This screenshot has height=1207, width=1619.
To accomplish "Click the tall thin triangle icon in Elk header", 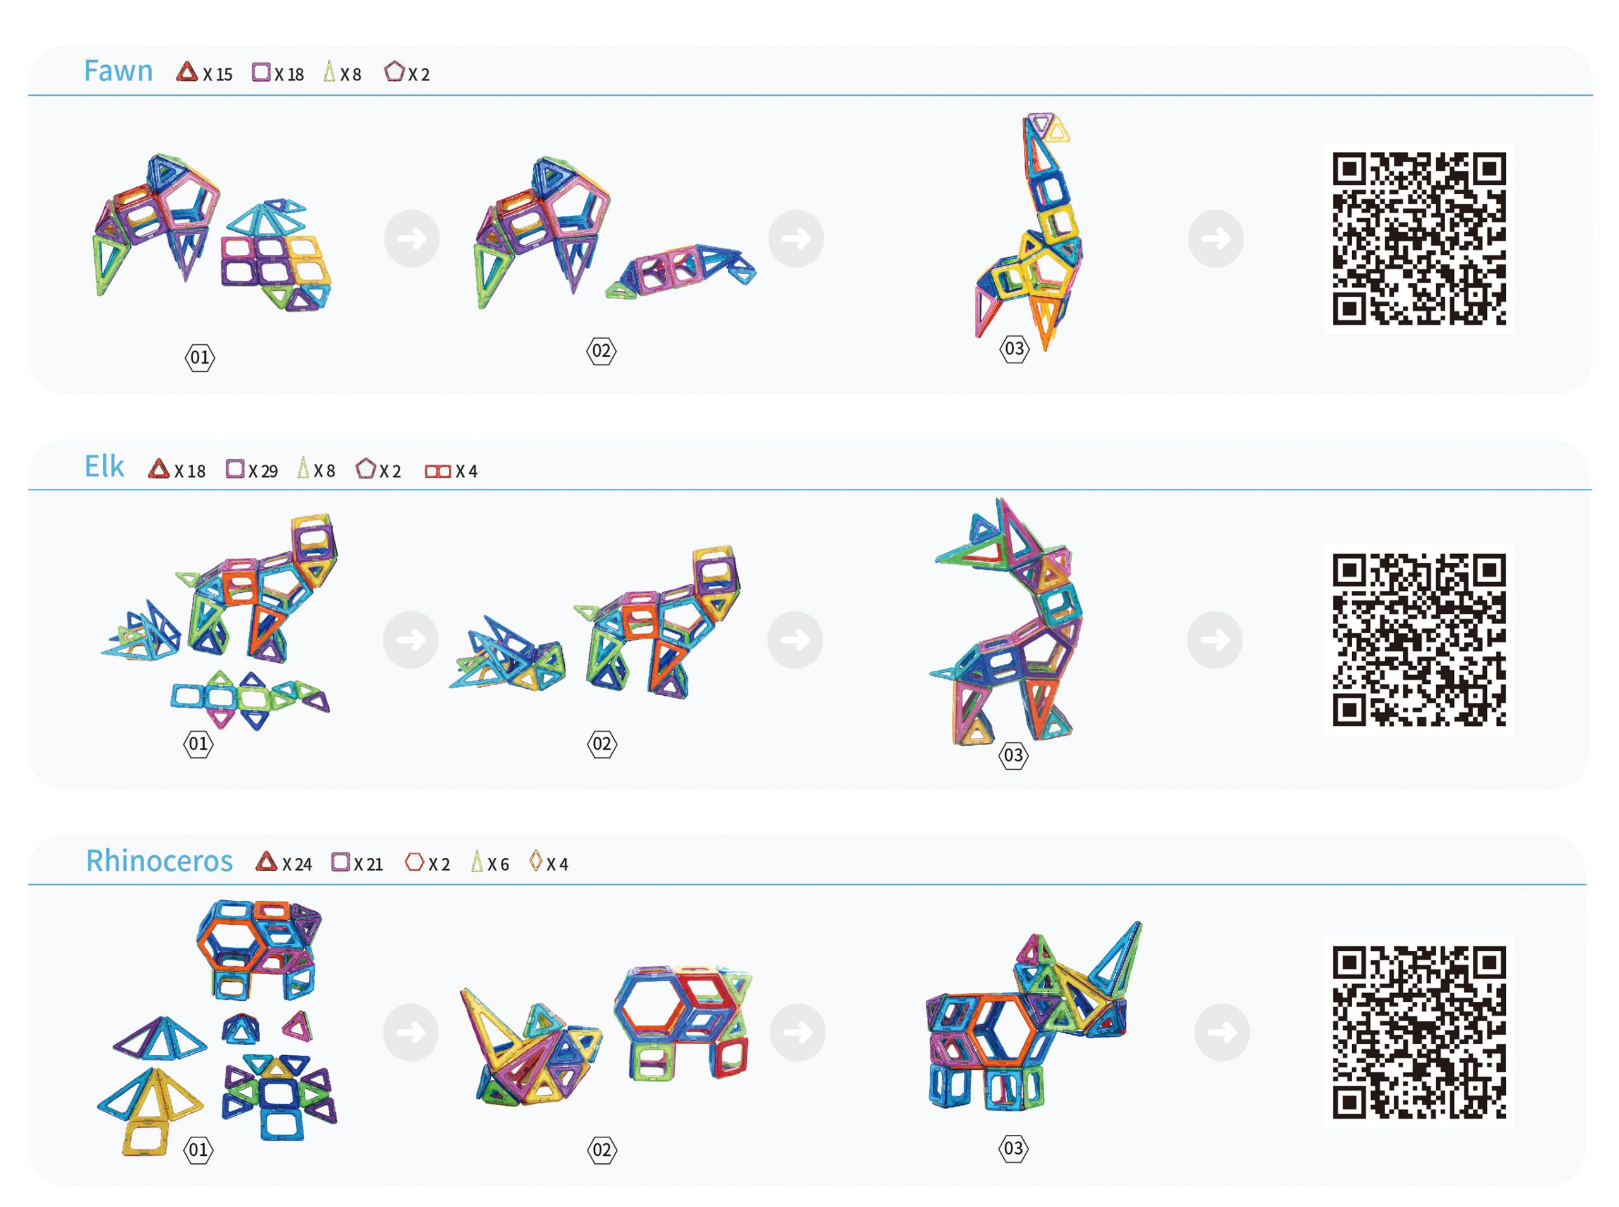I will point(303,467).
